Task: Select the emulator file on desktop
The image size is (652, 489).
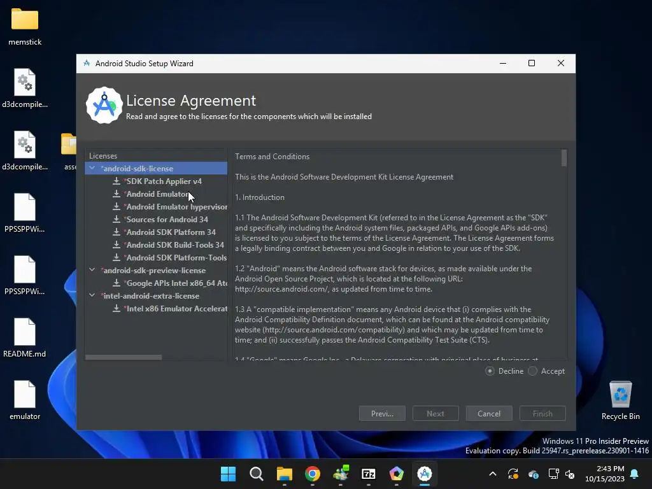Action: point(25,400)
